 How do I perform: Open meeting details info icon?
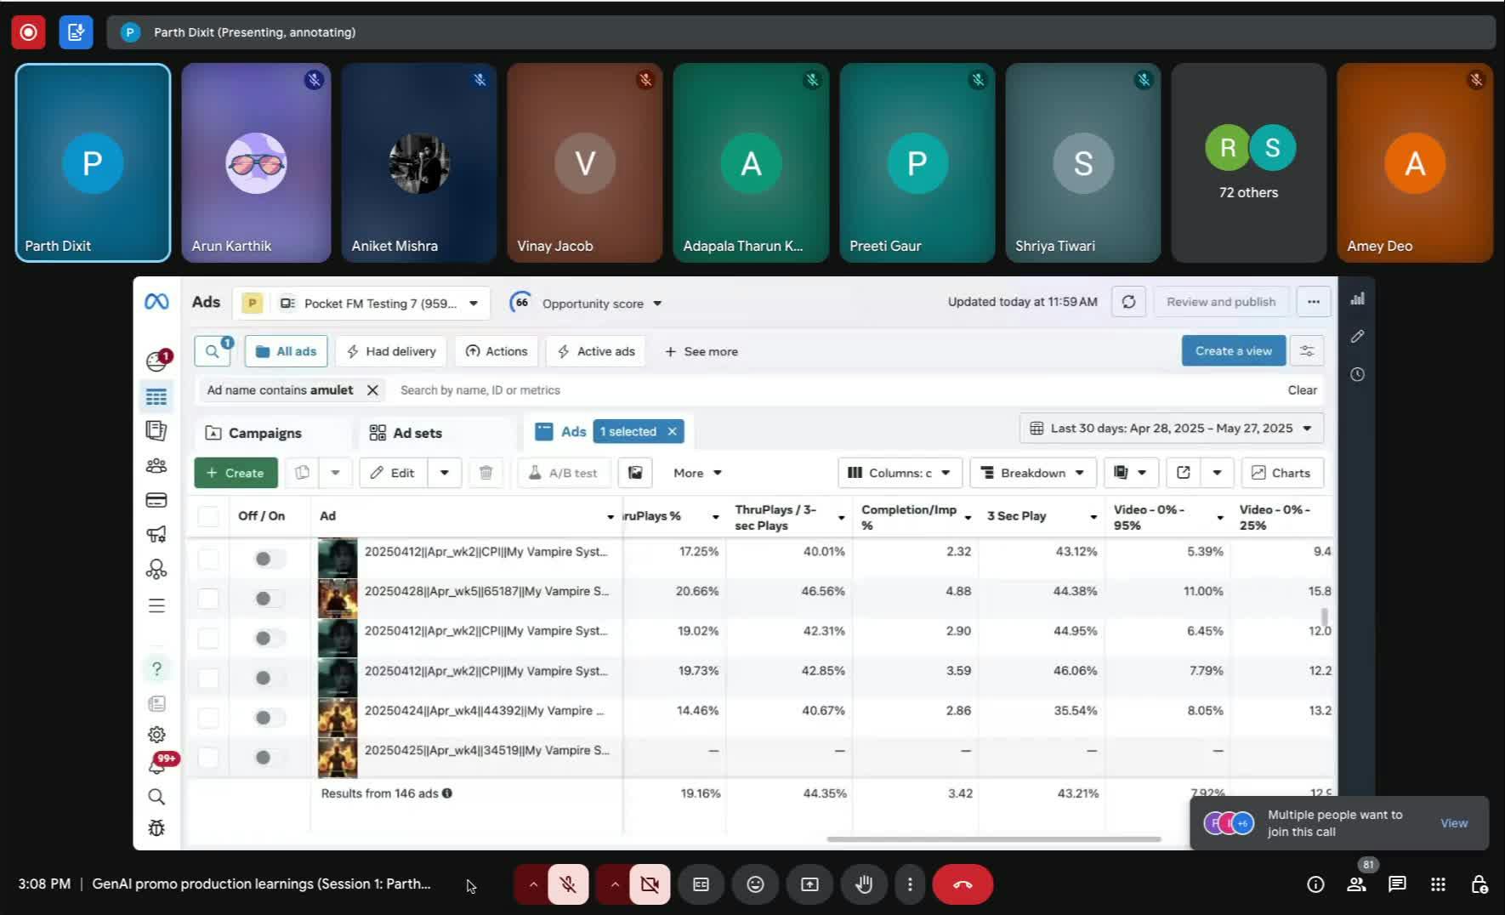coord(1315,884)
